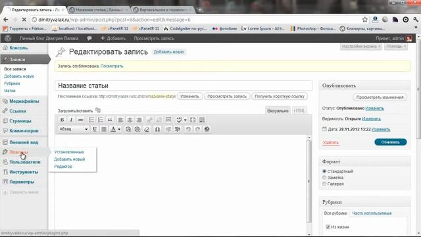The height and width of the screenshot is (237, 421).
Task: Insert a bulleted list
Action: click(x=91, y=120)
